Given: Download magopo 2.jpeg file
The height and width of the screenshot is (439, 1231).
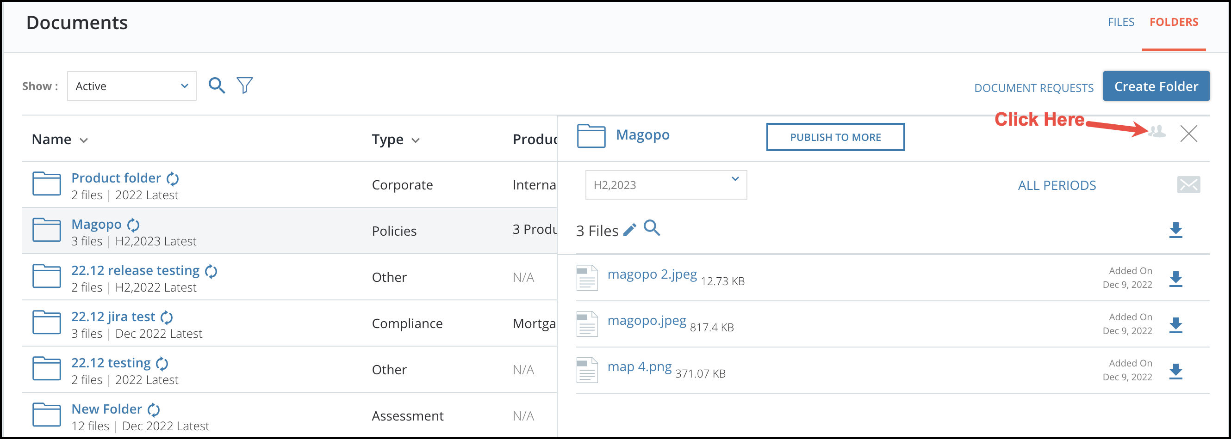Looking at the screenshot, I should pos(1175,279).
